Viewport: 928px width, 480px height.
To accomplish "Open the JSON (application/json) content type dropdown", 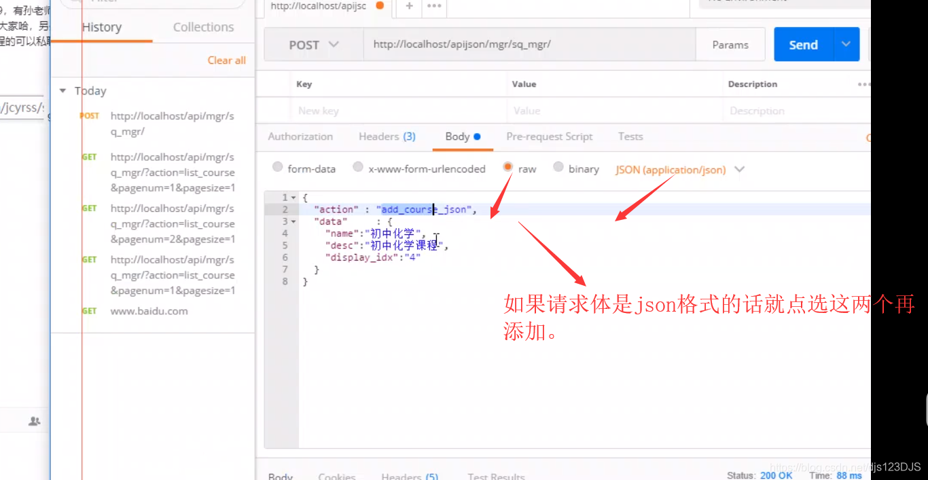I will click(680, 170).
